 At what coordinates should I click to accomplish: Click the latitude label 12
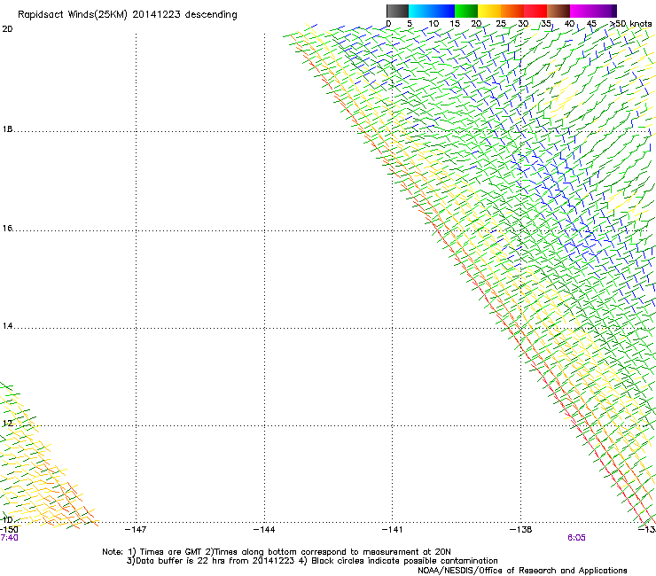coord(7,424)
